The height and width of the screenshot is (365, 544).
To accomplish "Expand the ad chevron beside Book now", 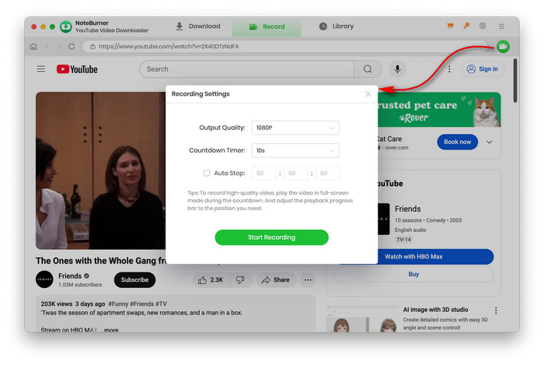I will pos(489,142).
